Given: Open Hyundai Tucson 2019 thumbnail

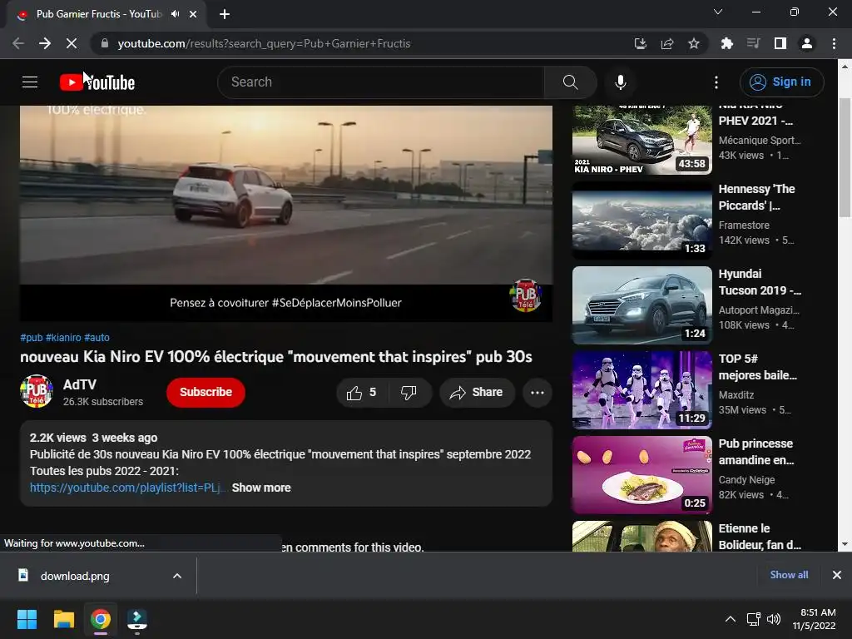Looking at the screenshot, I should pos(641,305).
